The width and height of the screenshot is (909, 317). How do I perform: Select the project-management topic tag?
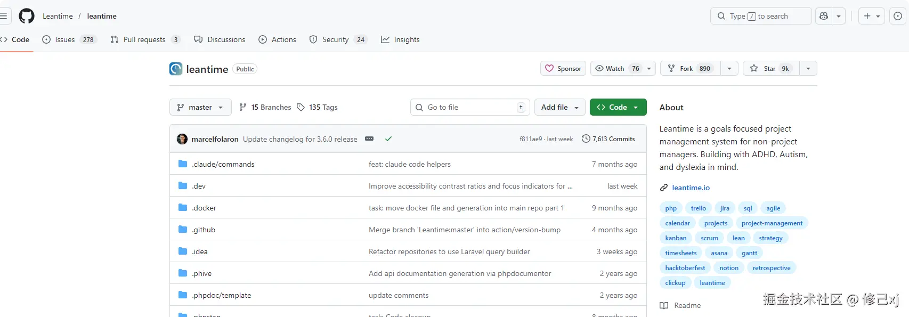pos(772,223)
